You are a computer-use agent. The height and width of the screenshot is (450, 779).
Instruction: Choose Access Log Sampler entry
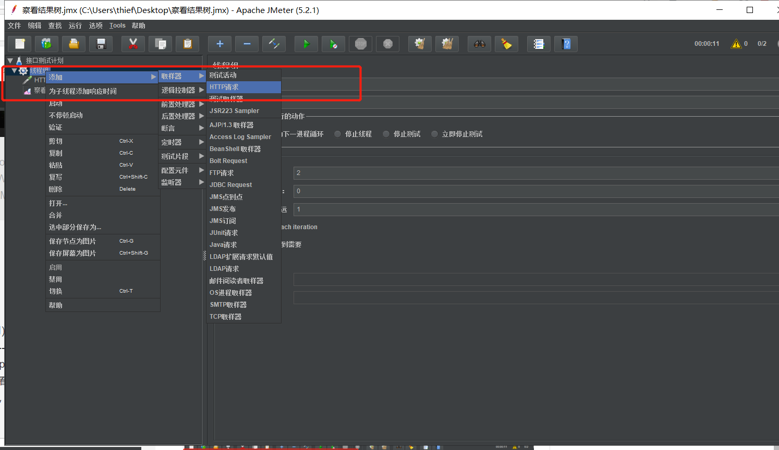(244, 137)
